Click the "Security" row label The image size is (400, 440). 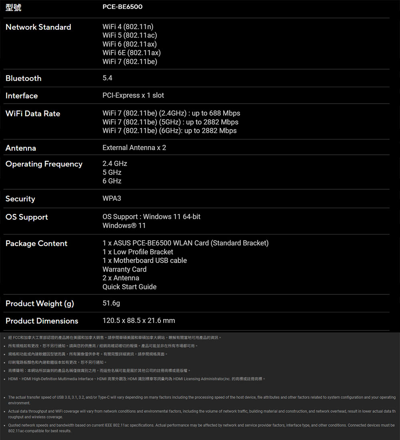20,199
